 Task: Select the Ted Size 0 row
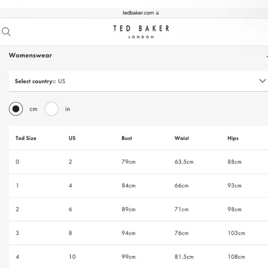139,162
